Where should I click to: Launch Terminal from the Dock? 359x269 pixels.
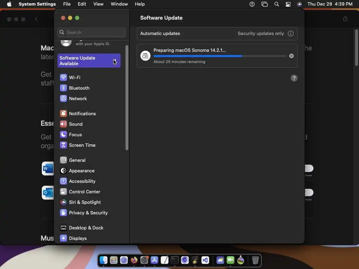pyautogui.click(x=175, y=260)
